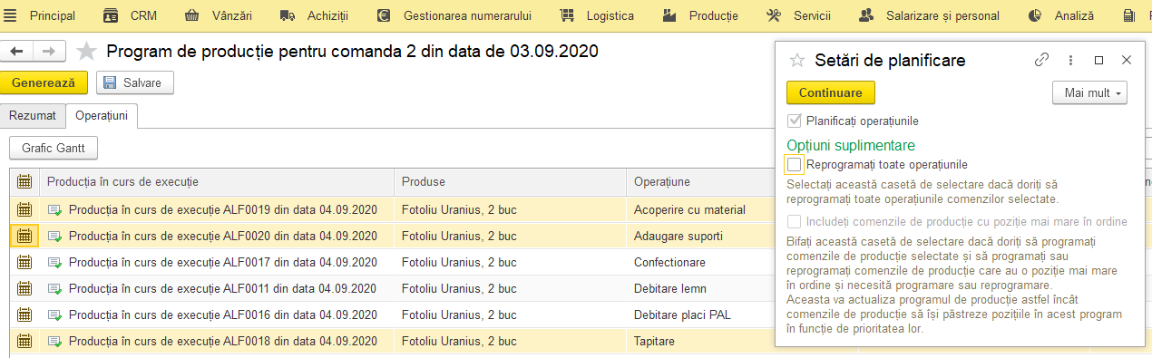
Task: Open the Producție menu section
Action: point(699,15)
